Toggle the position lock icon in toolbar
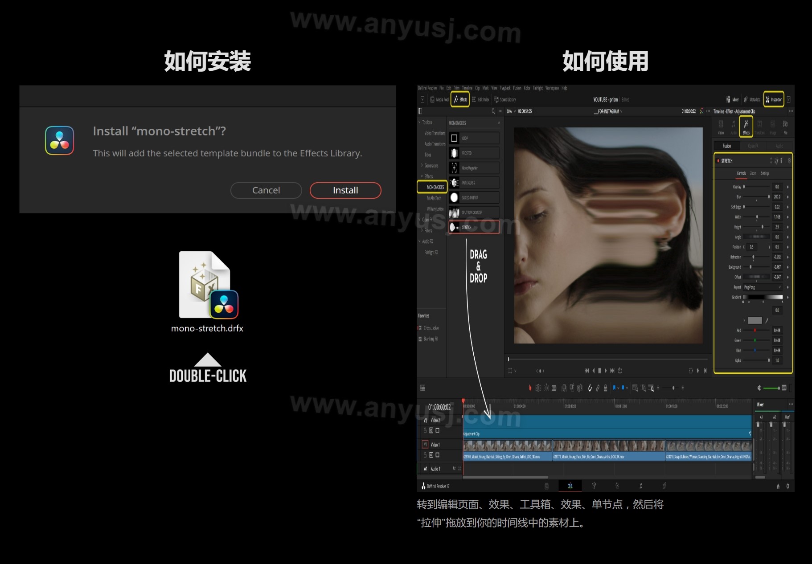 [x=605, y=388]
